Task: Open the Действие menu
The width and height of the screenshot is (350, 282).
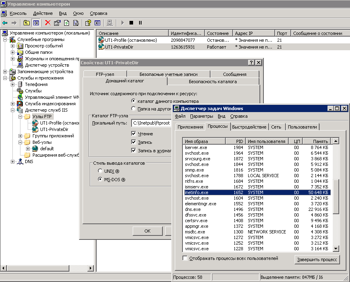Action: (42, 13)
